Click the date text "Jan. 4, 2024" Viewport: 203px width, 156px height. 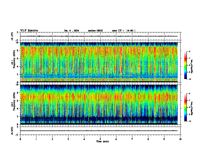pos(72,31)
